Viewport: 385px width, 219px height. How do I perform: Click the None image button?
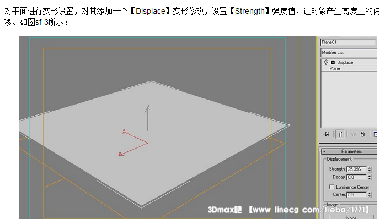pos(351,217)
